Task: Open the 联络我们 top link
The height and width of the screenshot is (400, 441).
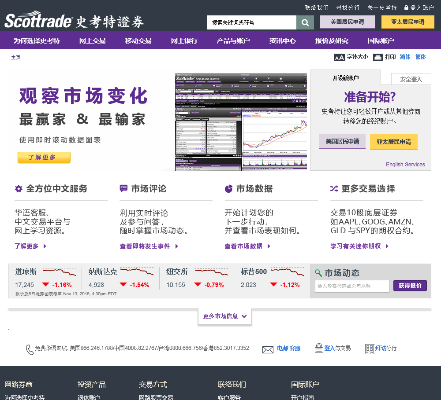Action: (317, 7)
